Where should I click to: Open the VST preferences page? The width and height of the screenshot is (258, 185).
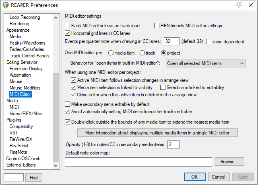pyautogui.click(x=14, y=133)
